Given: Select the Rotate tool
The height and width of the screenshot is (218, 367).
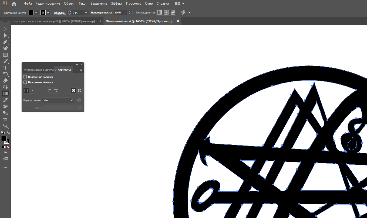Looking at the screenshot, I should [5, 74].
